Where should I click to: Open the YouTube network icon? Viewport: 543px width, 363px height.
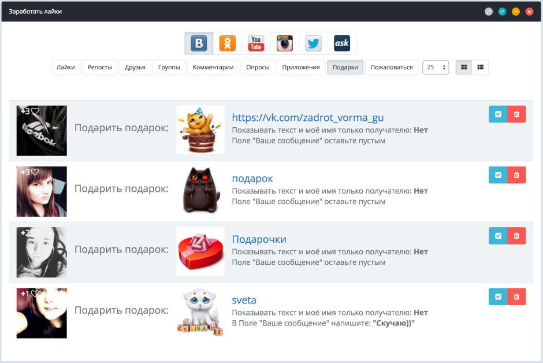[256, 43]
